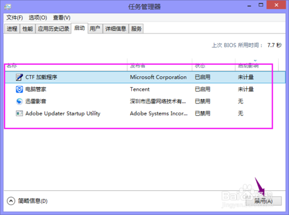The width and height of the screenshot is (289, 215).
Task: Select the 电脑管家 row name
Action: (x=36, y=90)
